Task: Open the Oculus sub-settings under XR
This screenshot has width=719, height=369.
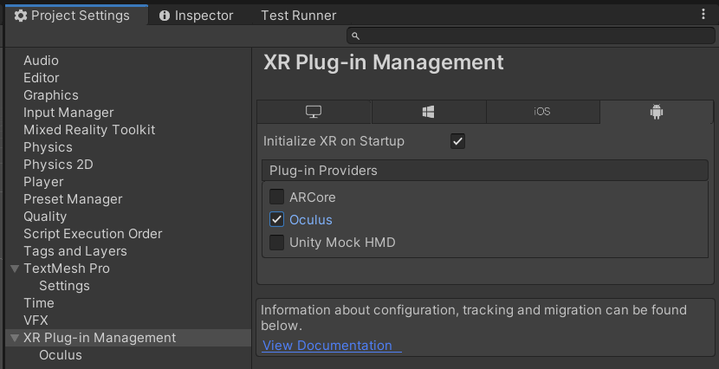Action: (61, 355)
